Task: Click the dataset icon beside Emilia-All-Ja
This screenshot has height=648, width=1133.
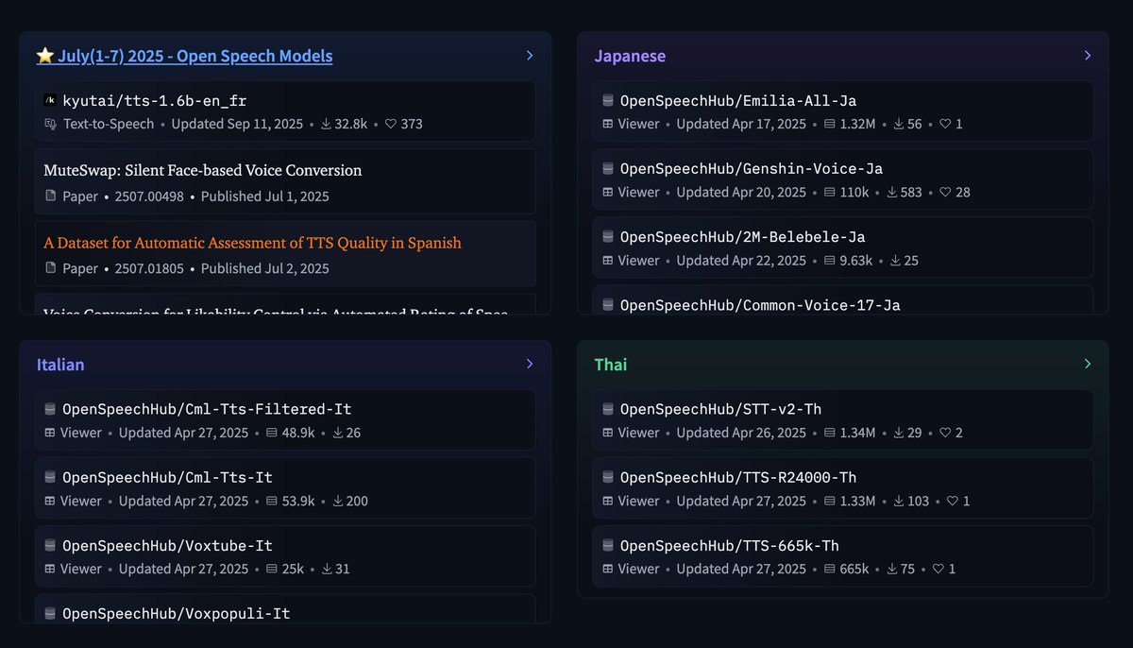Action: 608,100
